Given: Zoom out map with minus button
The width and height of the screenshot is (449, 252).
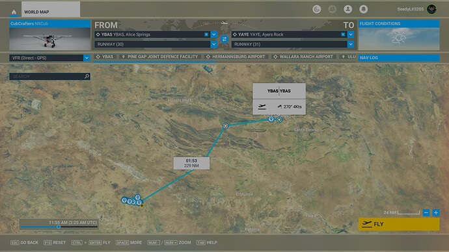Looking at the screenshot, I should tap(426, 212).
